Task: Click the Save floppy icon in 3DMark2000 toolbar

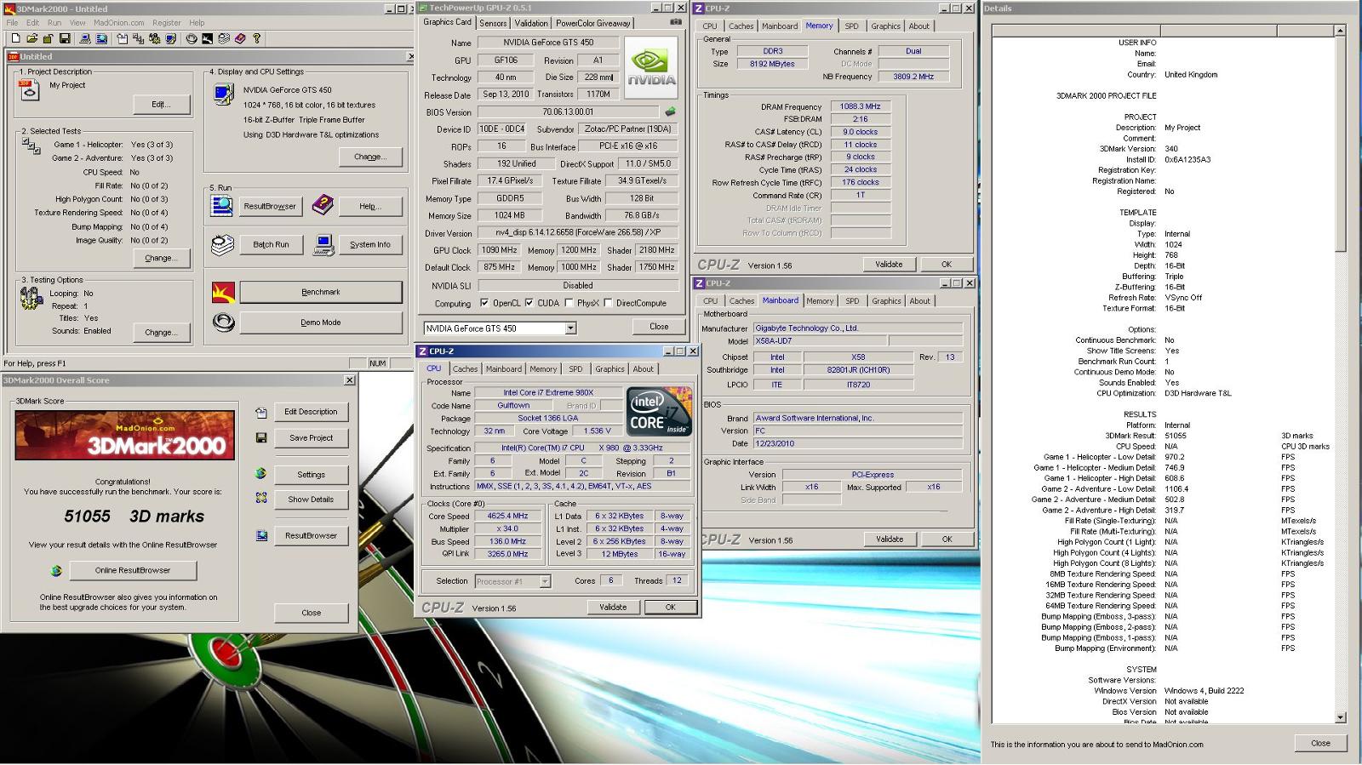Action: tap(65, 38)
